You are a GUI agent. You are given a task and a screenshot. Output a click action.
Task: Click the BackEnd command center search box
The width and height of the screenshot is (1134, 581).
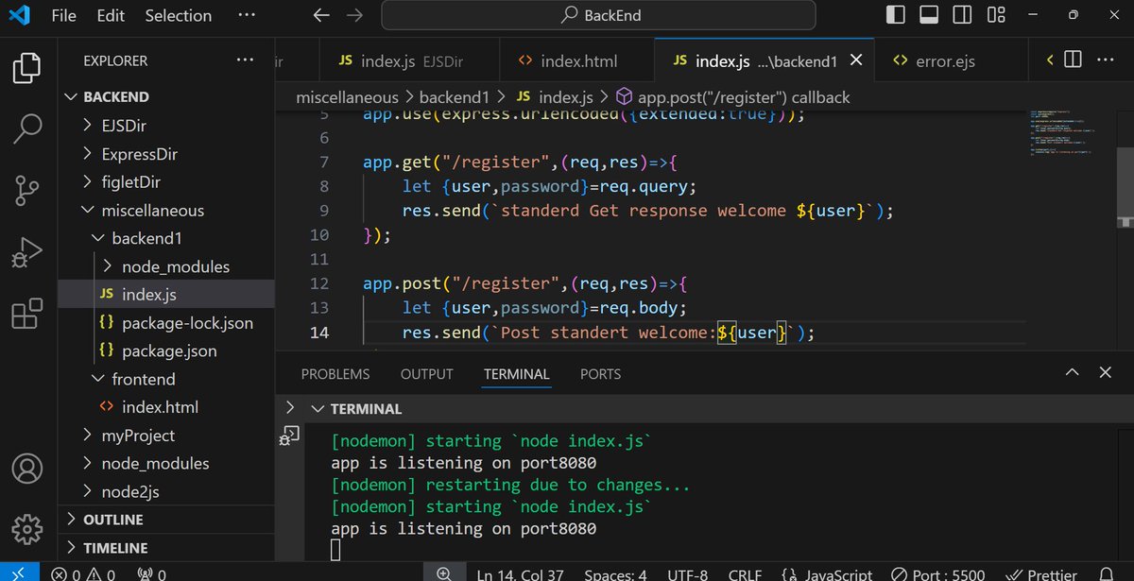click(x=598, y=15)
